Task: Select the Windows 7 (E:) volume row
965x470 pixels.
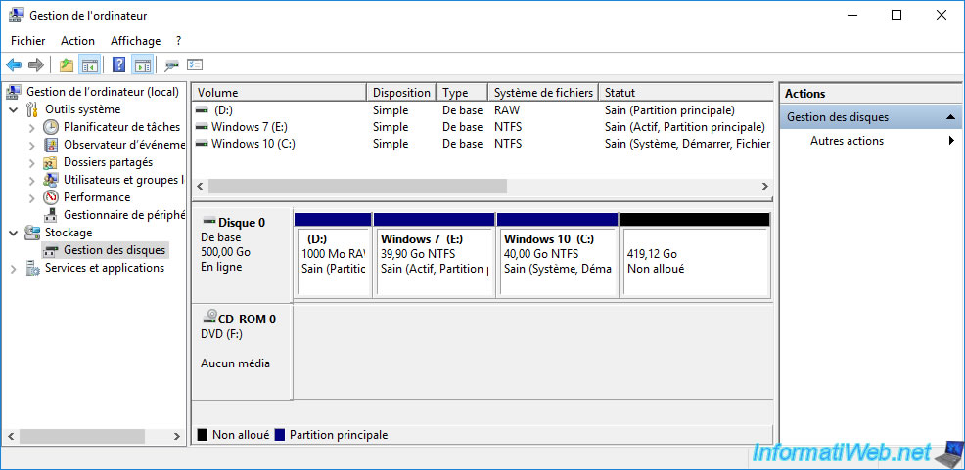Action: point(482,127)
